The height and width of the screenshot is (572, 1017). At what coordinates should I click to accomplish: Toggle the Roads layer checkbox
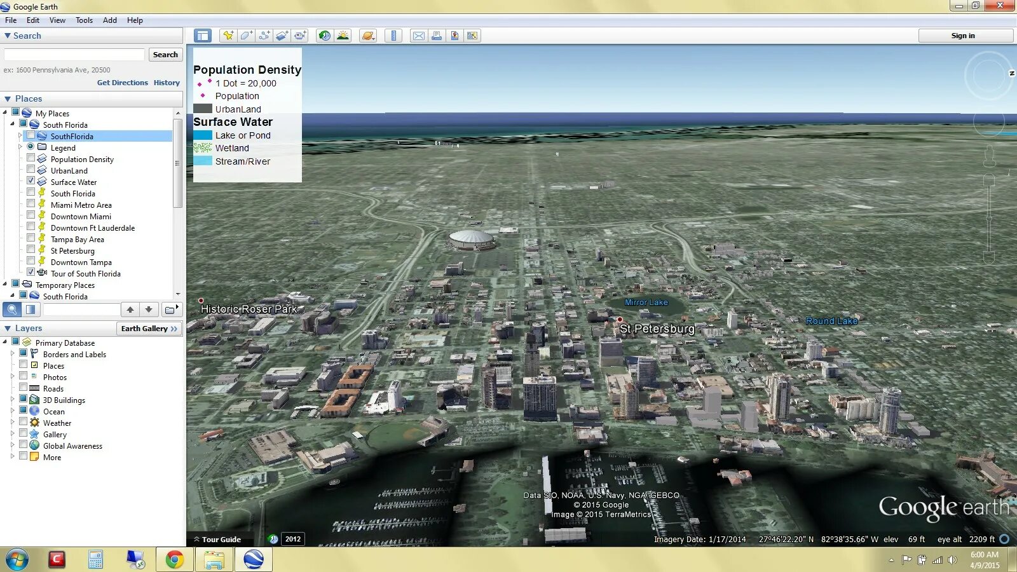(x=23, y=387)
